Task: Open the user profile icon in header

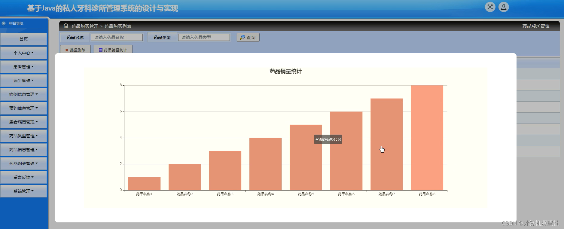Action: tap(504, 7)
